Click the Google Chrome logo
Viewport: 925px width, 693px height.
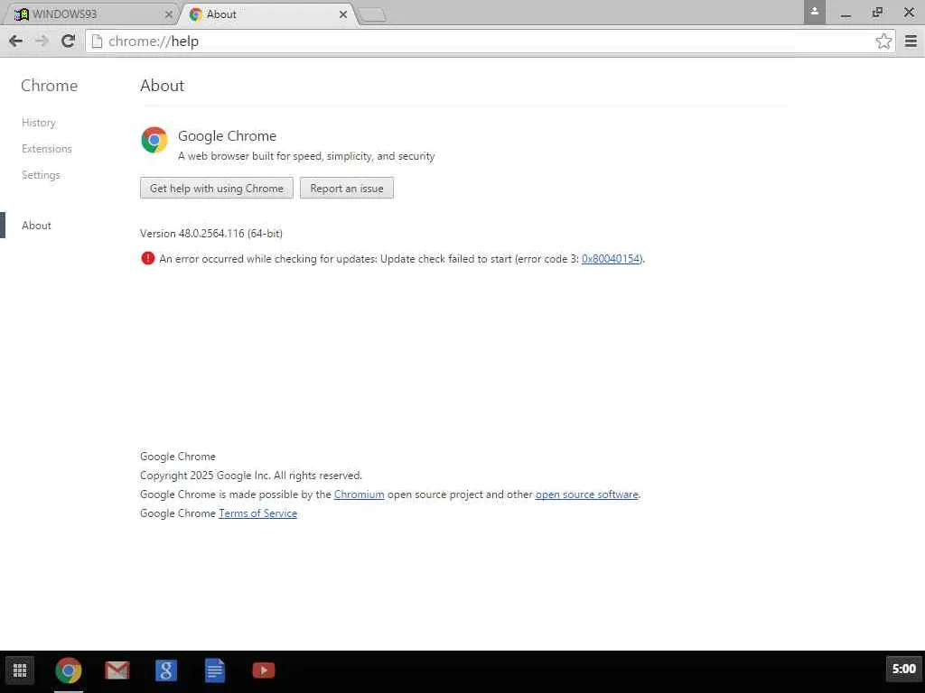coord(154,140)
